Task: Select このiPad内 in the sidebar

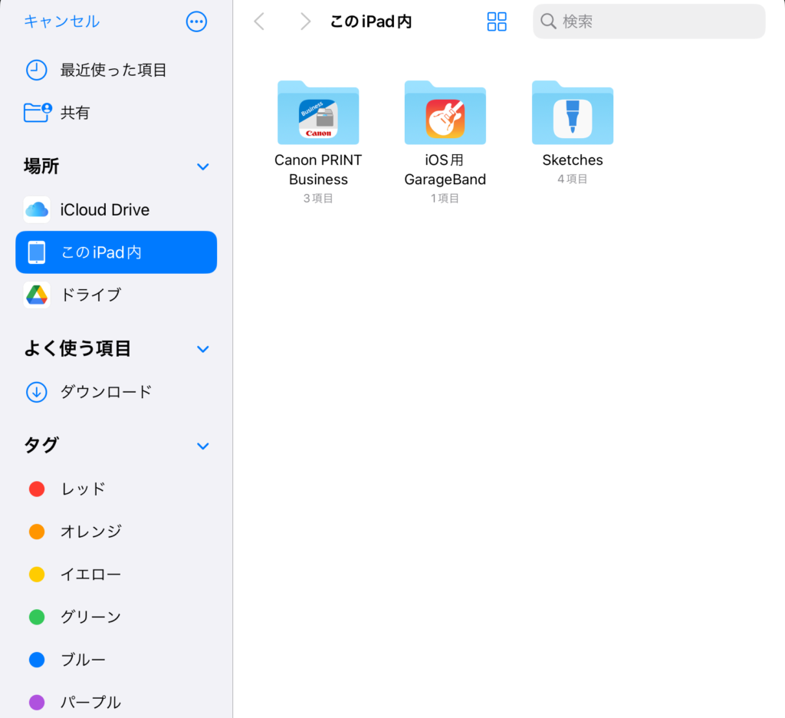Action: click(116, 252)
